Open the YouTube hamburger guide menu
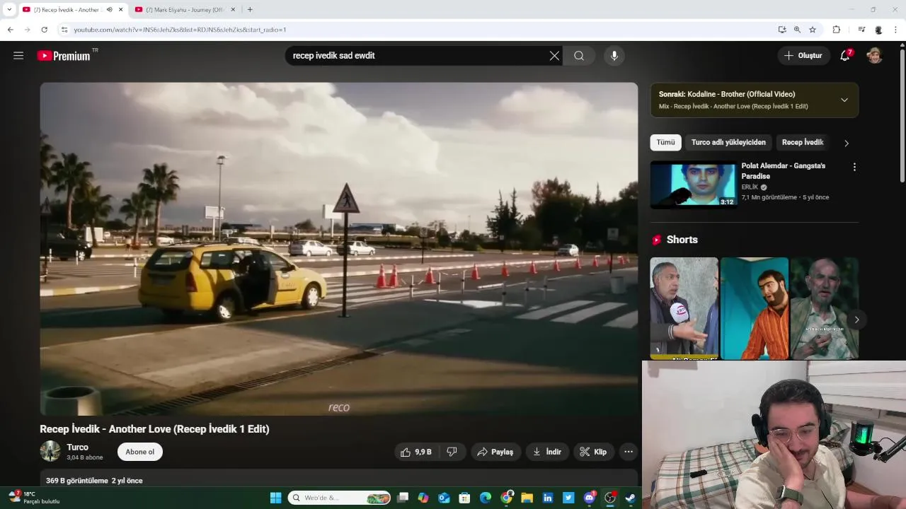906x509 pixels. pyautogui.click(x=18, y=56)
